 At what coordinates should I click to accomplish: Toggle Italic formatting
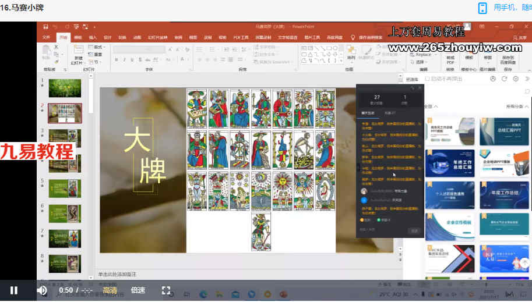tap(125, 60)
